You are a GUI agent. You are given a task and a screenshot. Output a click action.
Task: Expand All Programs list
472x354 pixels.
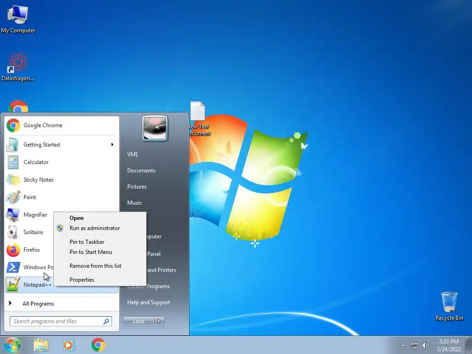(x=62, y=303)
